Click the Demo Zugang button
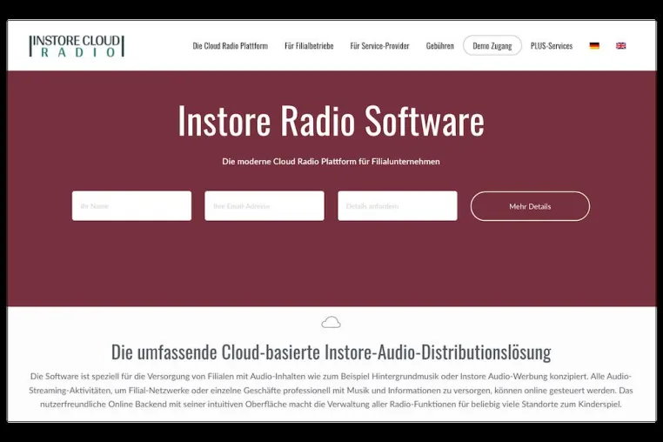The width and height of the screenshot is (663, 442). point(492,46)
